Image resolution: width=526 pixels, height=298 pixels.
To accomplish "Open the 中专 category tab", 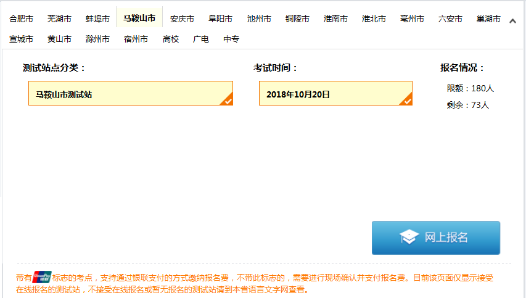I will [231, 39].
